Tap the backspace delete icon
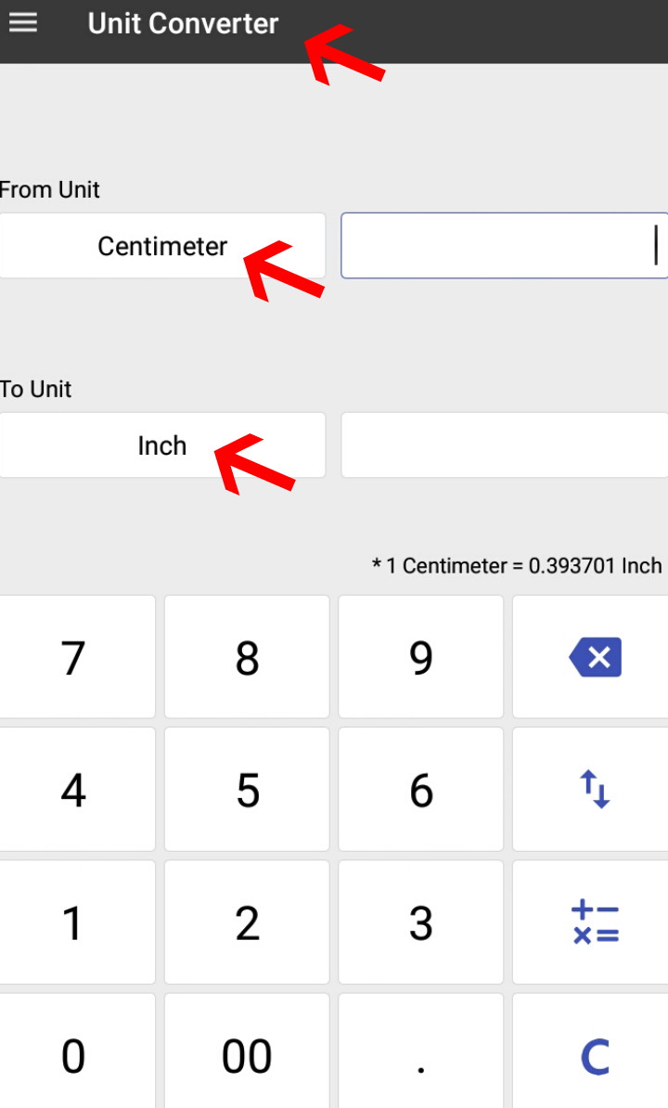The image size is (668, 1108). 594,657
